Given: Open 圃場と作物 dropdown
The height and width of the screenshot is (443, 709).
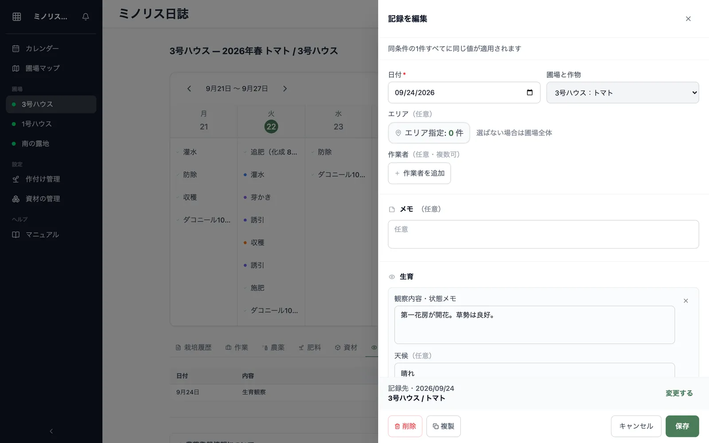Looking at the screenshot, I should click(x=623, y=93).
